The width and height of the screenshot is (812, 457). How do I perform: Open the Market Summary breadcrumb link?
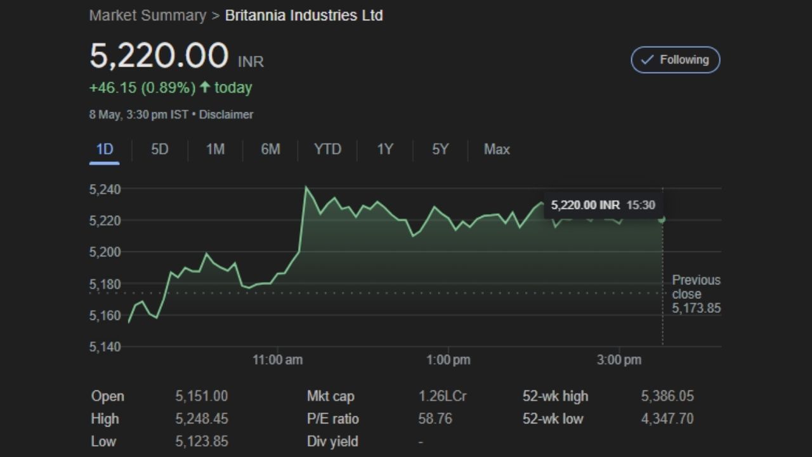click(147, 15)
